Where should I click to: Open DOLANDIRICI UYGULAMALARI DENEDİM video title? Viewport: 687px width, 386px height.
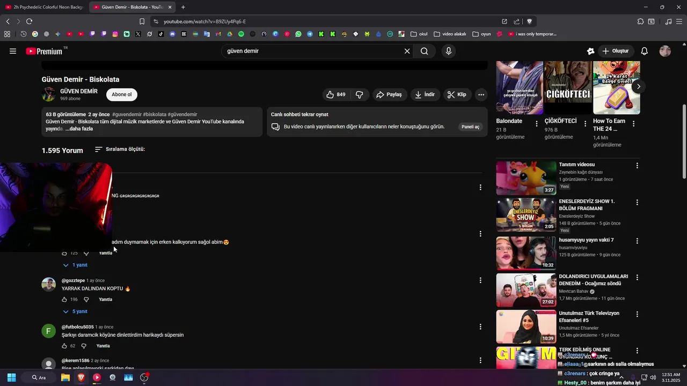(x=593, y=280)
